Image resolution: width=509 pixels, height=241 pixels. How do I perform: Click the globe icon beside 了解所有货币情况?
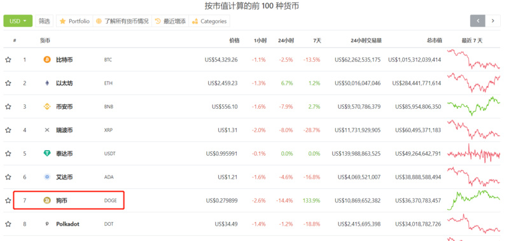[x=99, y=21]
